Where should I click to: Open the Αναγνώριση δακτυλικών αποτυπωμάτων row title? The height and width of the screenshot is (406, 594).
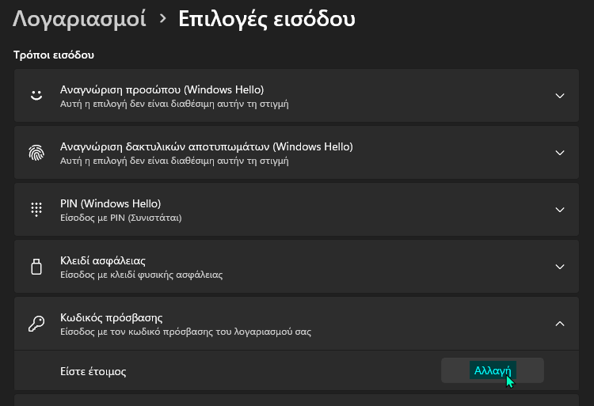tap(207, 146)
